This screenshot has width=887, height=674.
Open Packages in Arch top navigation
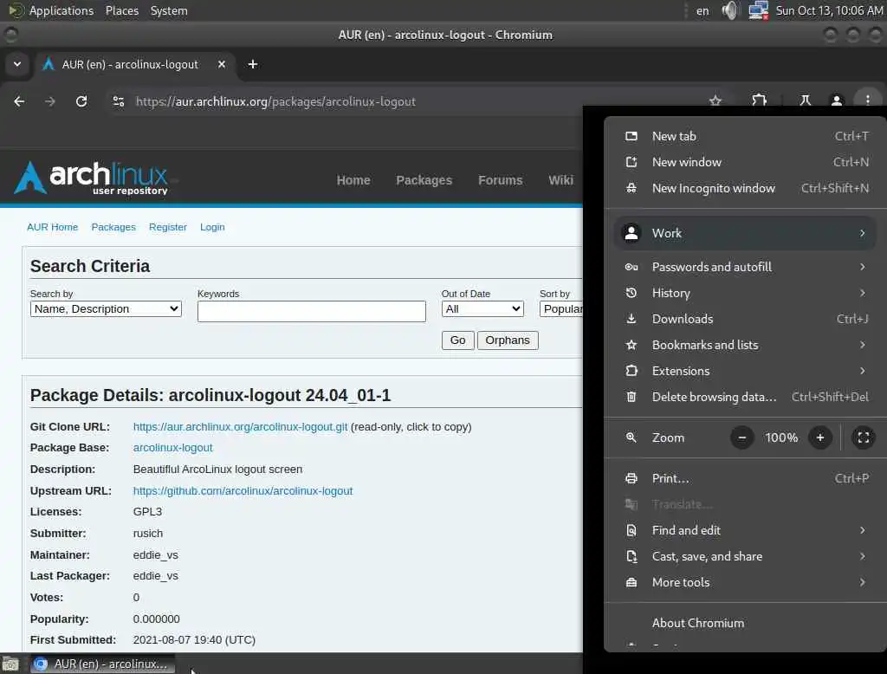(424, 180)
